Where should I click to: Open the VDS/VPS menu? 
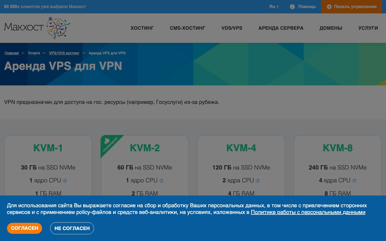pyautogui.click(x=232, y=28)
